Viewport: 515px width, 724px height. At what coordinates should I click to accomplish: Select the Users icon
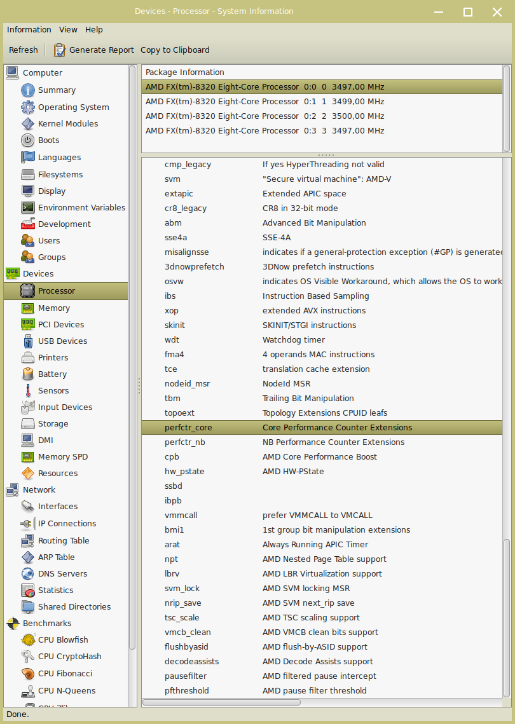pyautogui.click(x=28, y=240)
